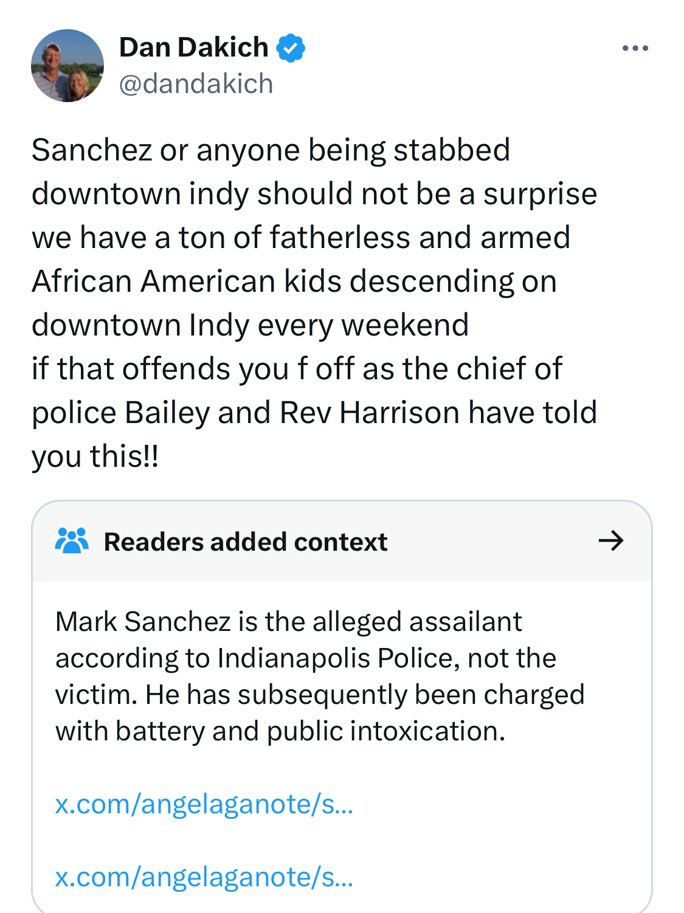The width and height of the screenshot is (684, 913).
Task: Open the first x.com/angelaganote link
Action: coord(204,804)
